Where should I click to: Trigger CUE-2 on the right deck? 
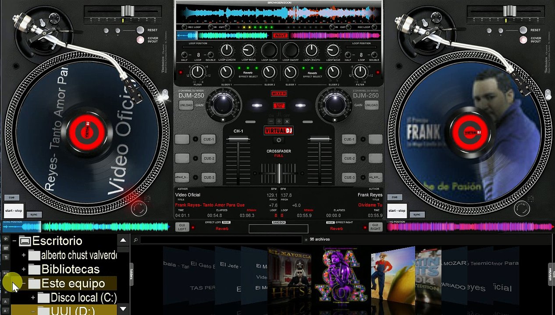349,158
